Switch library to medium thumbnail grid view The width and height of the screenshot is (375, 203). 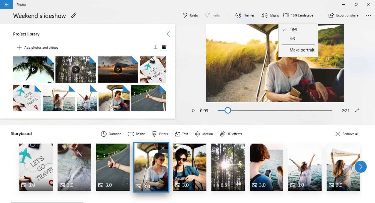(155, 47)
